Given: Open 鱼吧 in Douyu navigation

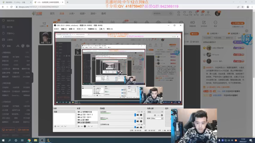Looking at the screenshot, I should (104, 14).
